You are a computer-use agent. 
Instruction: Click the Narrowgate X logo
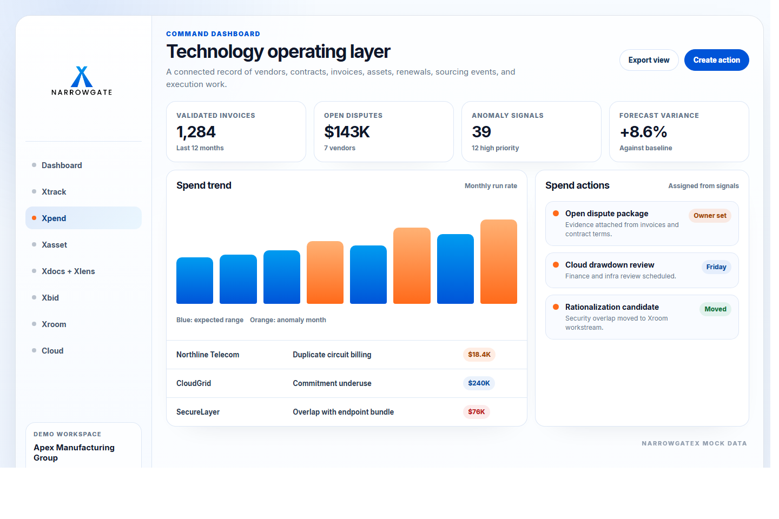[x=82, y=81]
